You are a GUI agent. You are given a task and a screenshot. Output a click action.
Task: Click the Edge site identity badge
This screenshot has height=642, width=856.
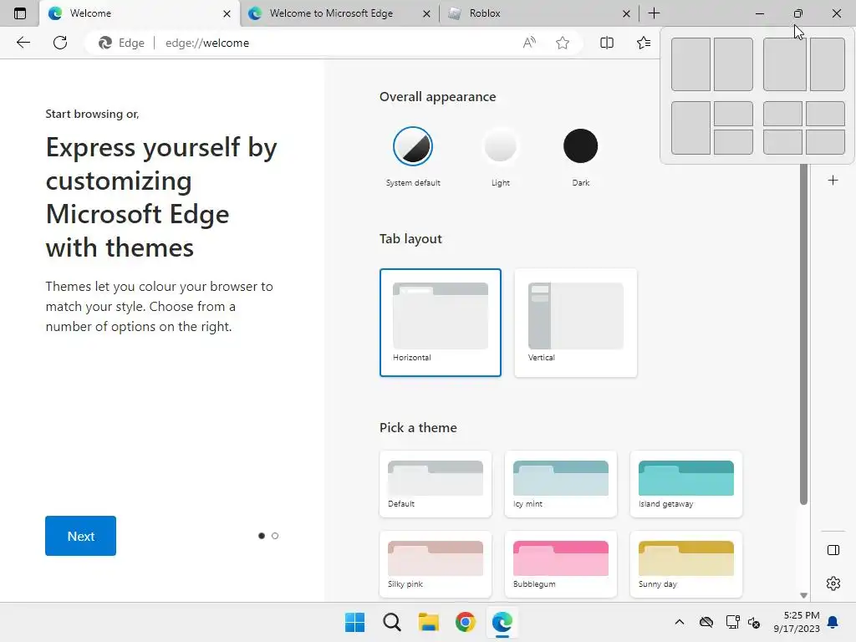[x=121, y=43]
